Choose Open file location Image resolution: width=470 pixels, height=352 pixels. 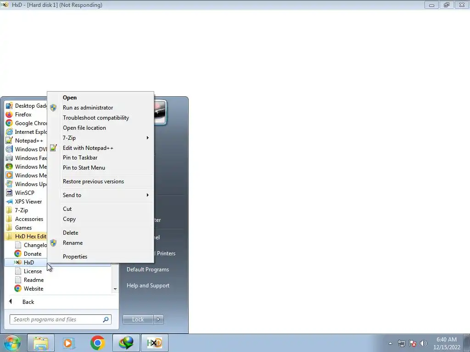pos(101,128)
